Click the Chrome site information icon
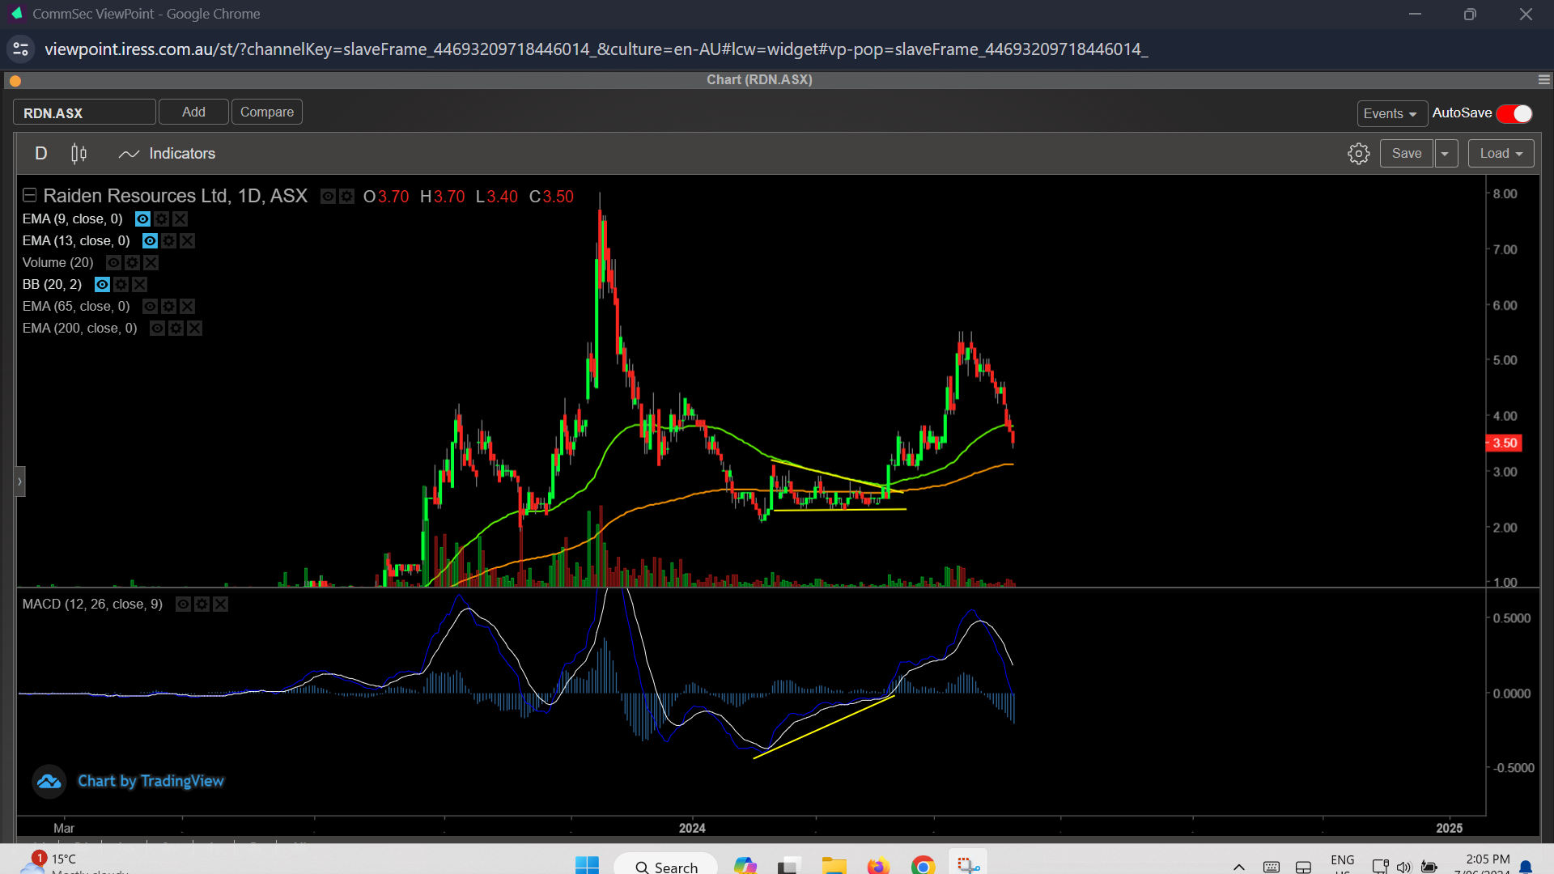This screenshot has height=874, width=1554. [x=21, y=49]
